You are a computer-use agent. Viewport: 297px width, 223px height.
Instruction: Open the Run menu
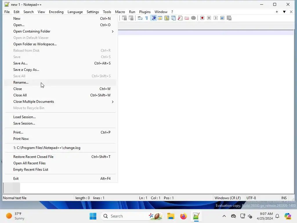point(132,12)
